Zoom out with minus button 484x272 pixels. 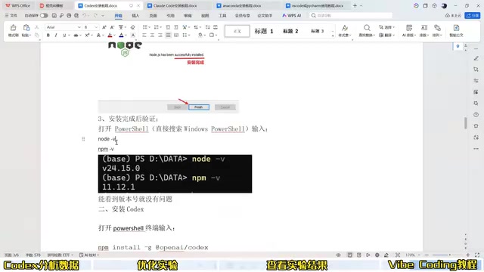point(427,255)
